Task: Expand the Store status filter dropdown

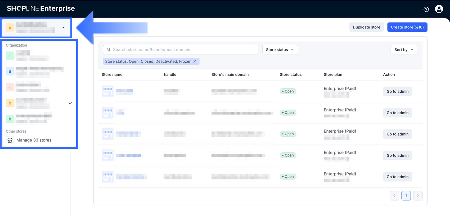Action: pos(280,50)
